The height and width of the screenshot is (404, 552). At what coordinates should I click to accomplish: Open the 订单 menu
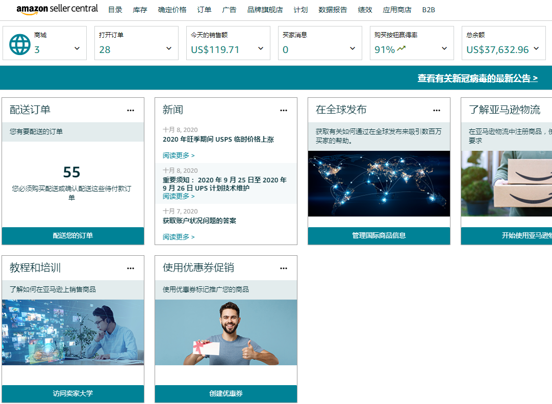[x=204, y=10]
